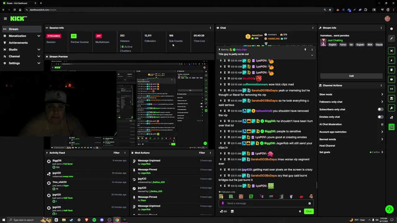
Task: Click Host Channel action
Action: (327, 146)
